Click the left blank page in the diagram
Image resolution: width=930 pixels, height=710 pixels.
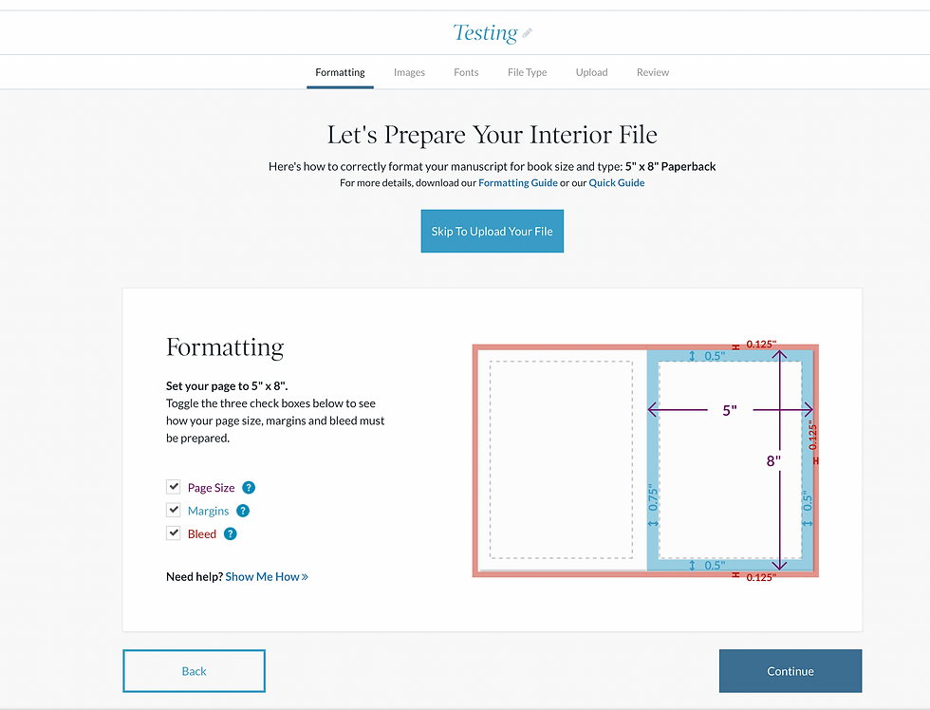561,459
